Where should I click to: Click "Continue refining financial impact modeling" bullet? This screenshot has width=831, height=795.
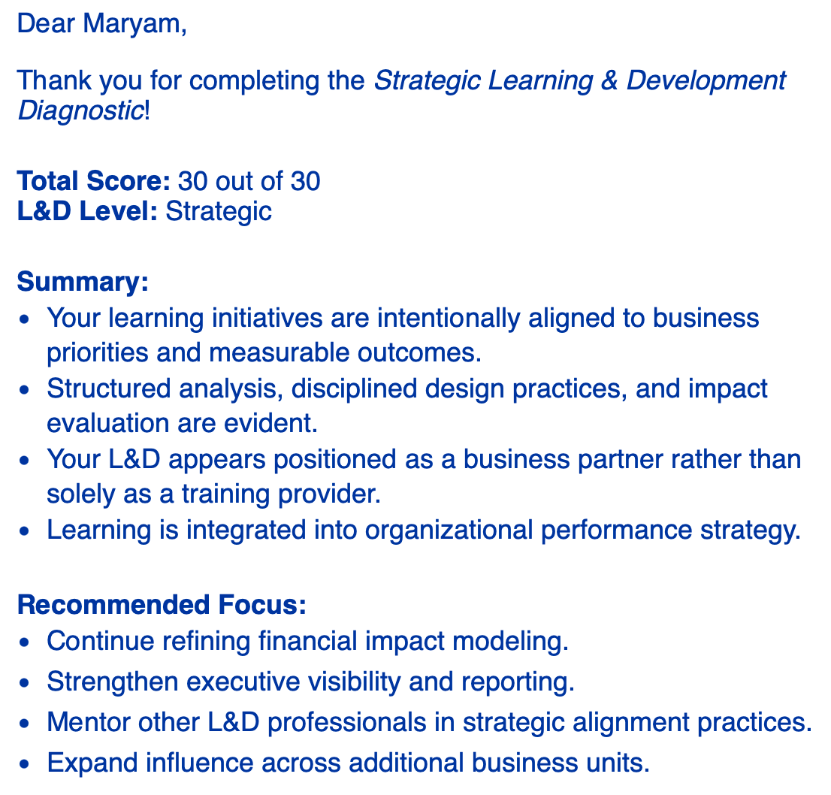point(308,641)
